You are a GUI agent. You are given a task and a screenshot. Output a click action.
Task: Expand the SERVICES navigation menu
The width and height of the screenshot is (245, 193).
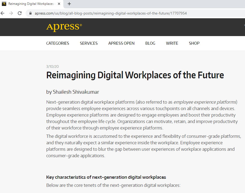point(89,43)
